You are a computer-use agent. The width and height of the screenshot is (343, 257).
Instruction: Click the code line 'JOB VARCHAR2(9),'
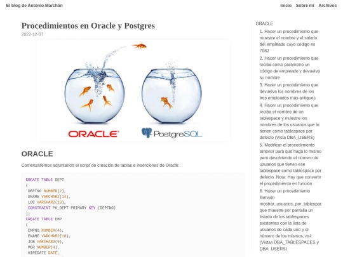(x=46, y=242)
